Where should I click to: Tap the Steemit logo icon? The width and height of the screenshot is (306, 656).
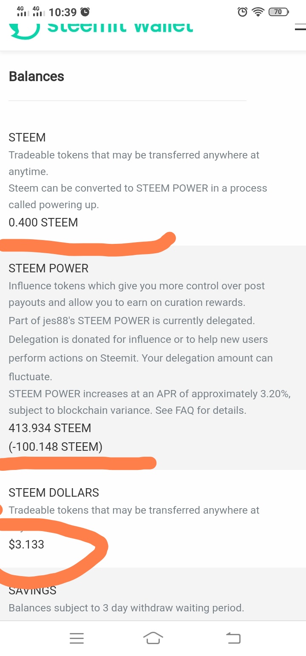[x=25, y=28]
